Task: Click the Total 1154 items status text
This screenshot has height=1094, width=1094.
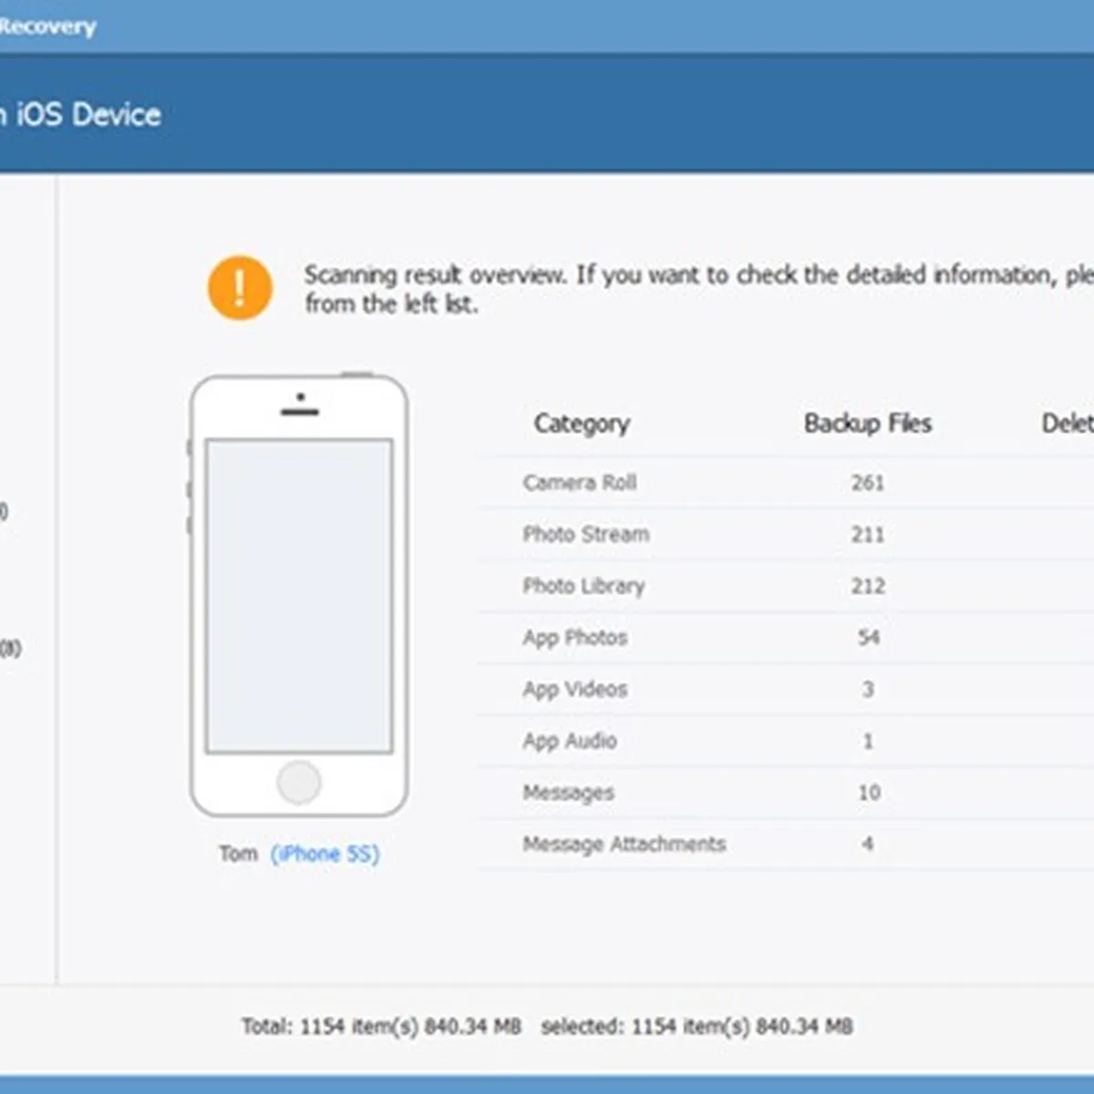Action: pos(381,1027)
